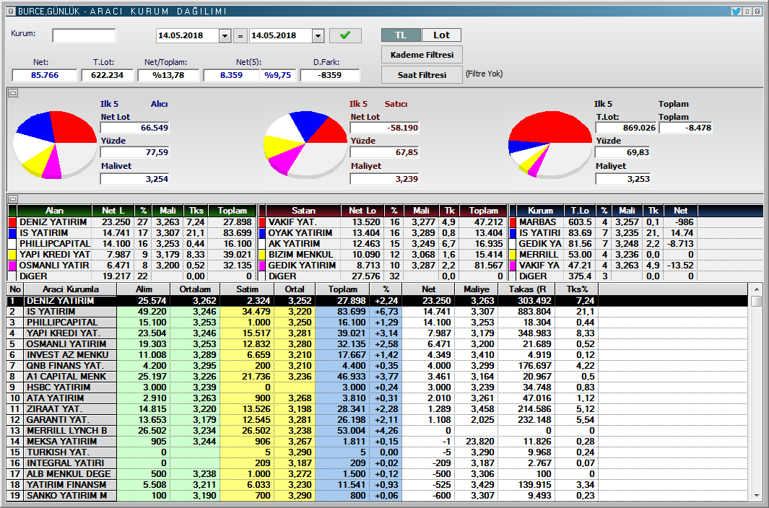
Task: Click the scrollbar up arrow of broker table
Action: (756, 289)
